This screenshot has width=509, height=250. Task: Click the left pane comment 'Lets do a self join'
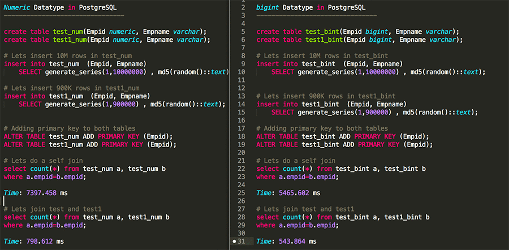tap(43, 161)
